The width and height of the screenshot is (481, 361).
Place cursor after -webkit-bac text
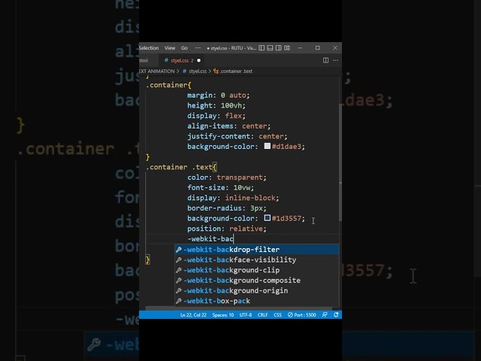pyautogui.click(x=234, y=239)
